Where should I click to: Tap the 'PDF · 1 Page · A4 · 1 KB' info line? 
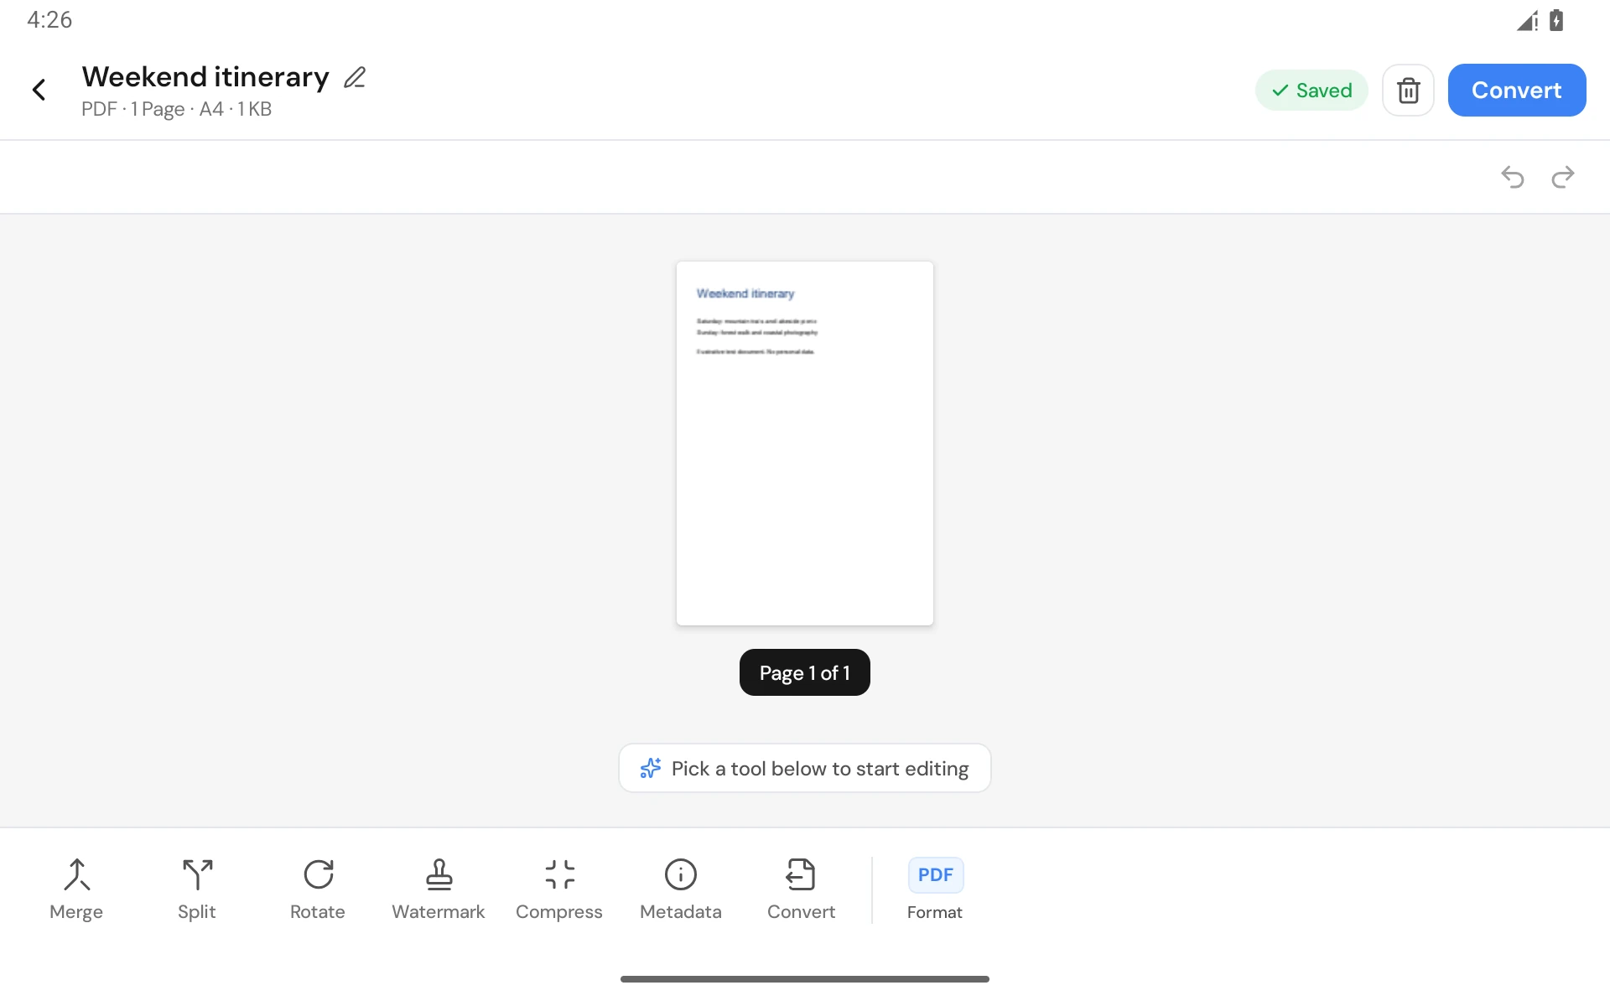pos(176,109)
